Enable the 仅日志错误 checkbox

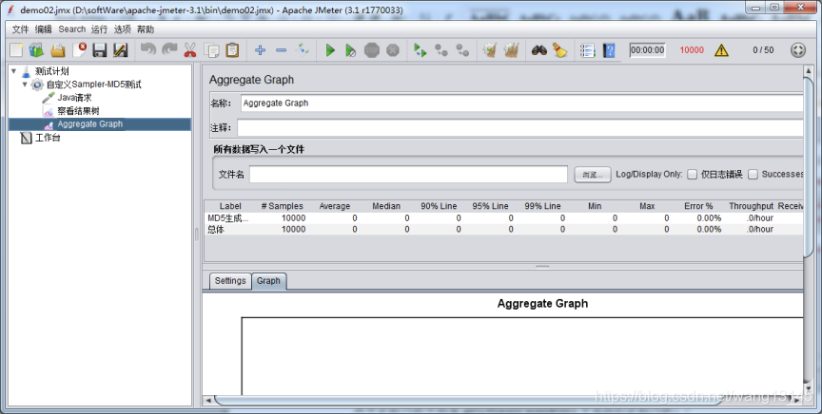click(x=692, y=175)
